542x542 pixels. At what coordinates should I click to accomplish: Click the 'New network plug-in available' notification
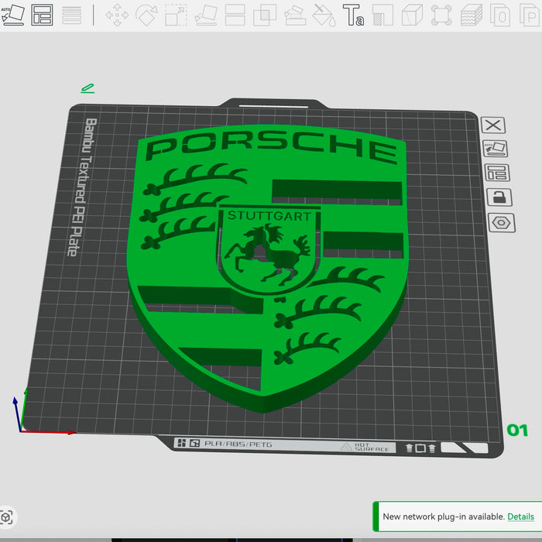click(x=458, y=516)
